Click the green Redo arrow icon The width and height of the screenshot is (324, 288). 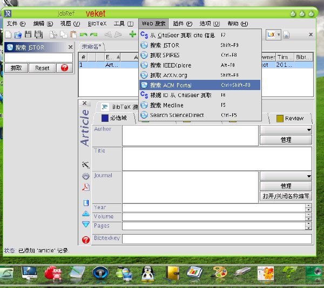pos(93,35)
